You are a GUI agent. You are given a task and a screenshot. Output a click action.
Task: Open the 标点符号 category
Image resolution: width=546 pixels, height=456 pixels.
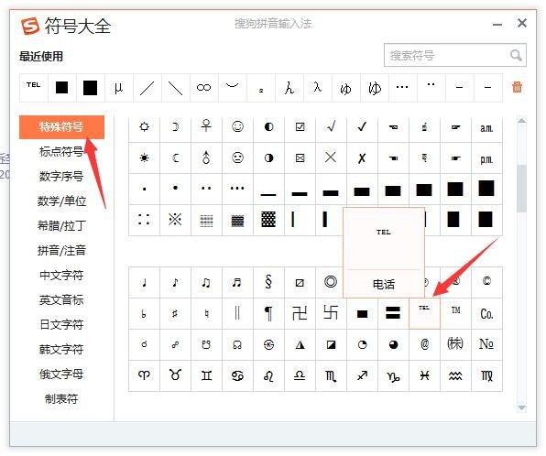coord(61,152)
